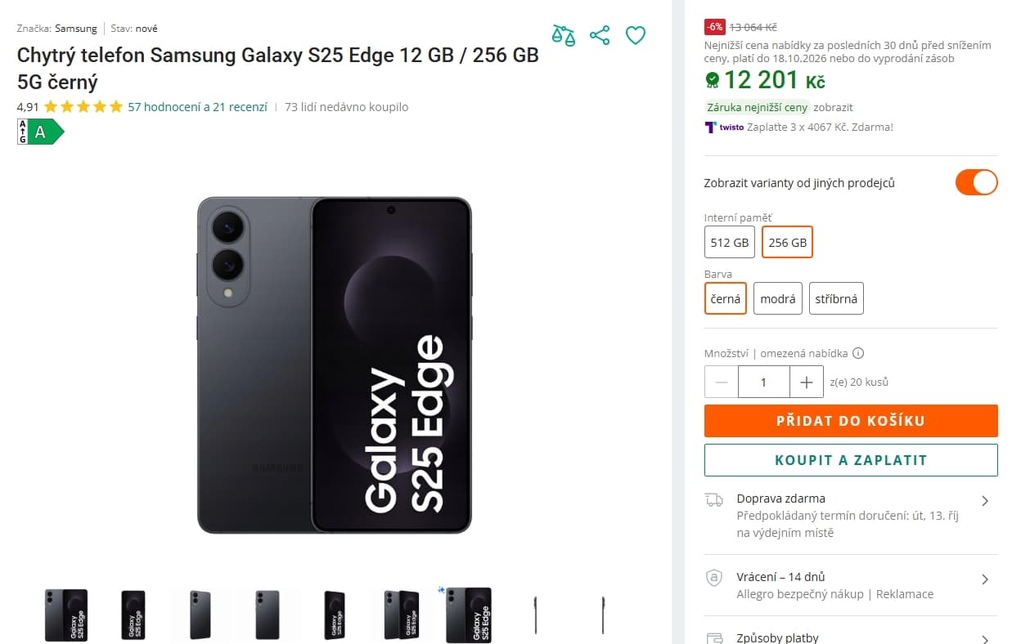Image resolution: width=1012 pixels, height=644 pixels.
Task: Toggle Zobrazit varianty od jiných prodejců switch
Action: click(x=977, y=182)
